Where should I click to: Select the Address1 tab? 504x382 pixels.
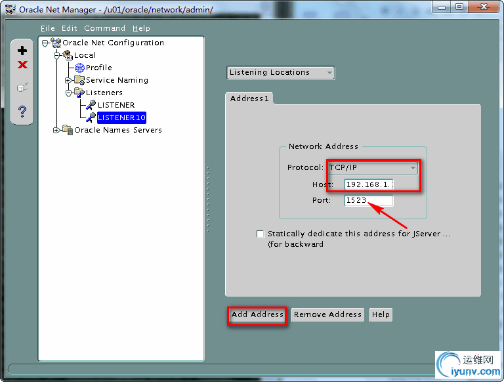coord(249,98)
